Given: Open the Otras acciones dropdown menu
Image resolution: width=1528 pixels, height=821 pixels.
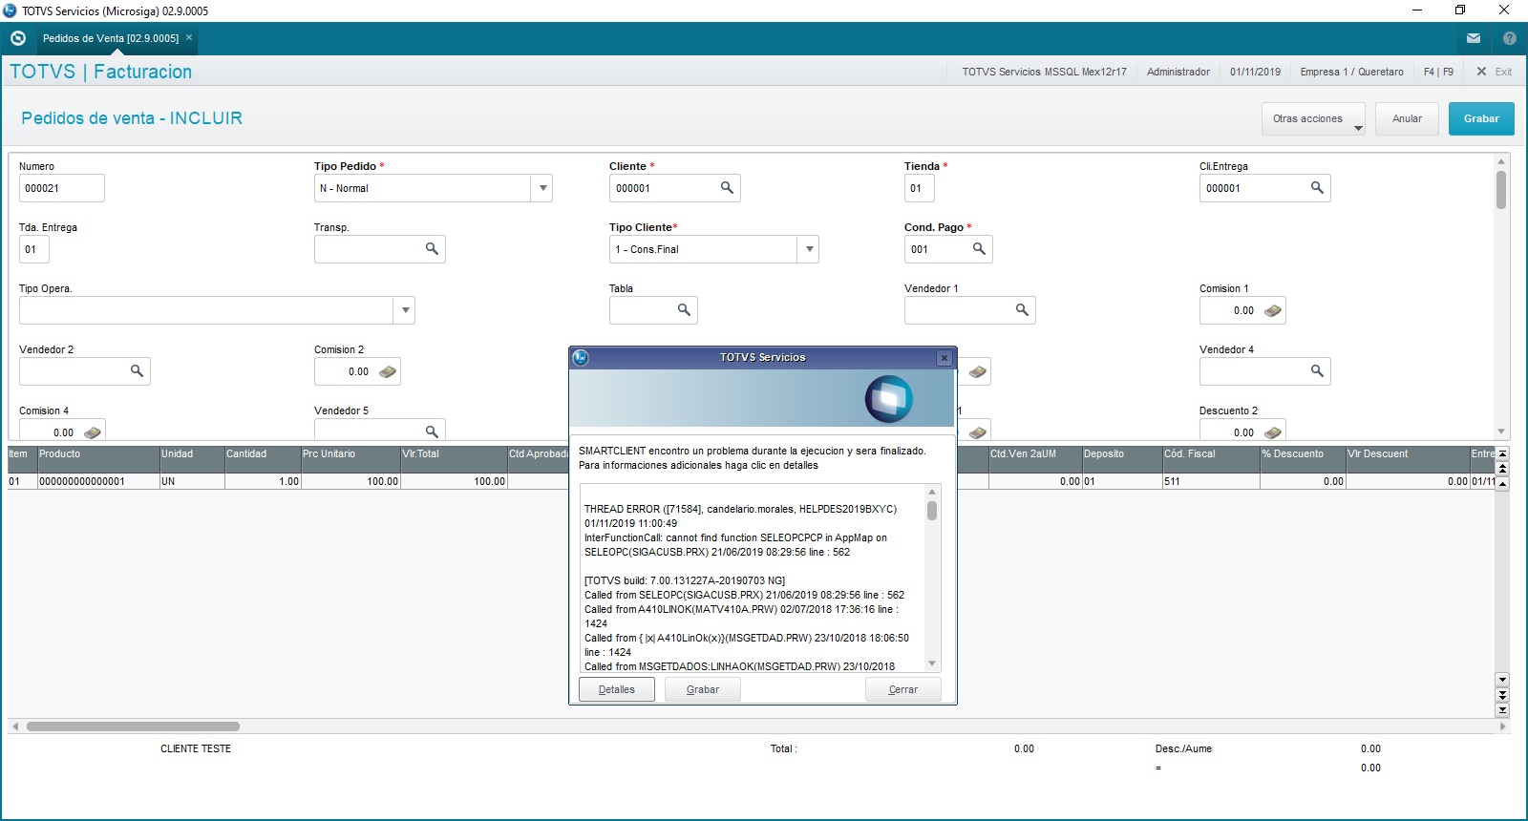Looking at the screenshot, I should pos(1313,119).
